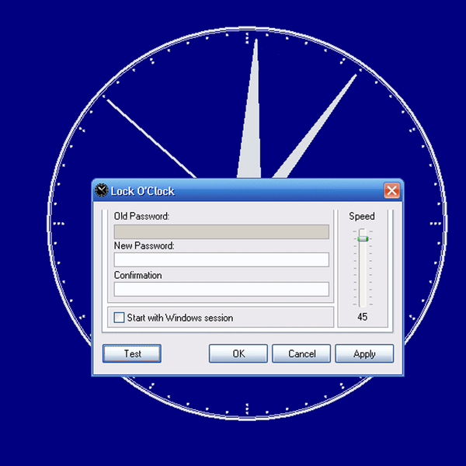Click the Speed label
Screen dimensions: 466x466
pyautogui.click(x=362, y=216)
